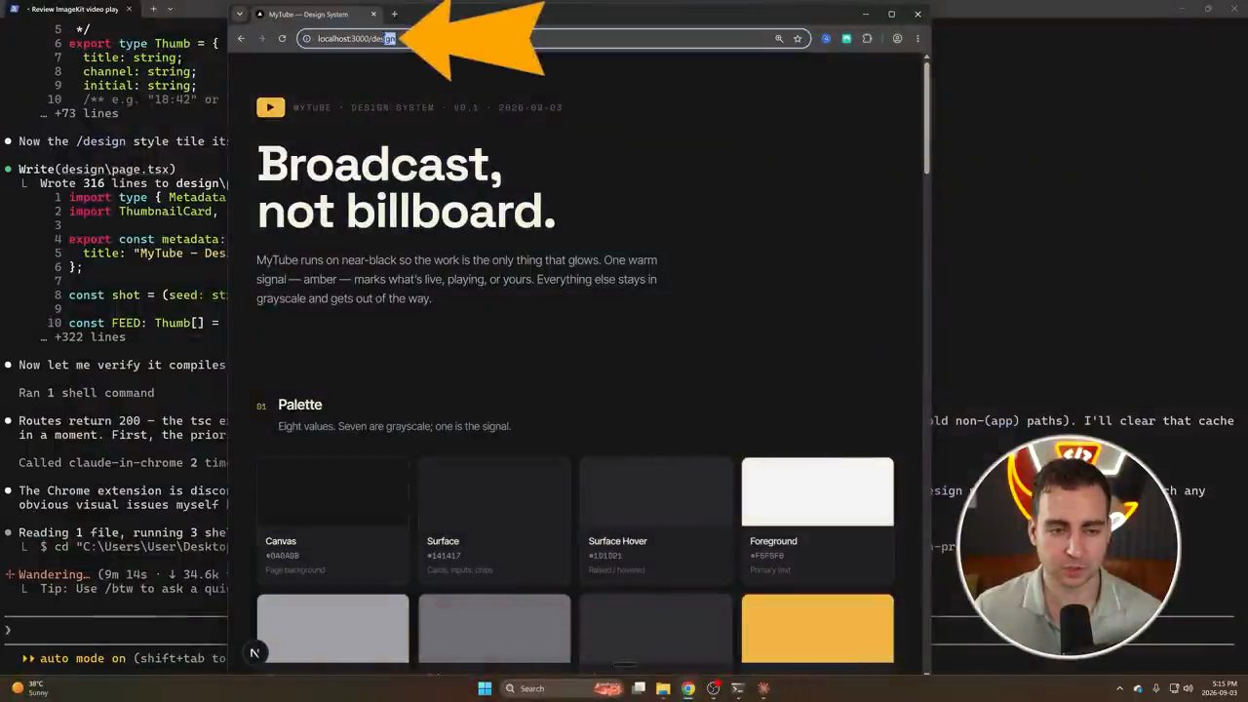Open the Chrome profile avatar

[x=897, y=39]
